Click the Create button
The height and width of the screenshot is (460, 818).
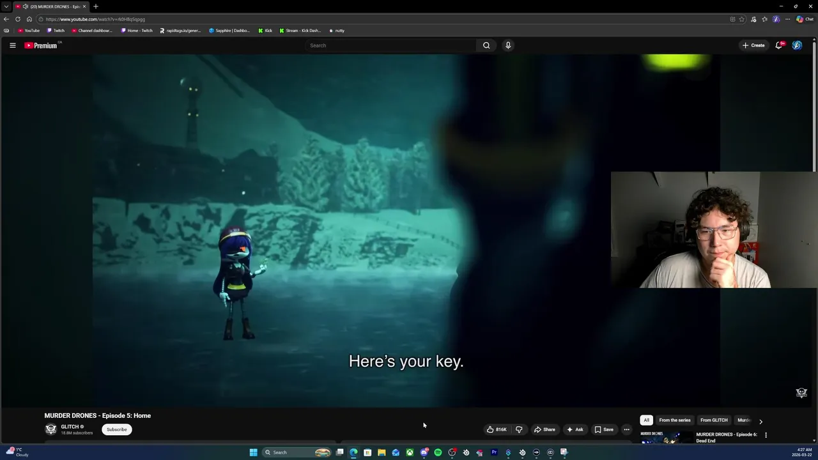pyautogui.click(x=753, y=45)
